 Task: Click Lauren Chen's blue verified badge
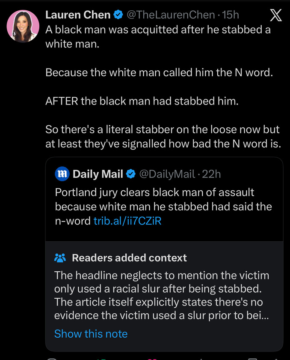click(117, 15)
